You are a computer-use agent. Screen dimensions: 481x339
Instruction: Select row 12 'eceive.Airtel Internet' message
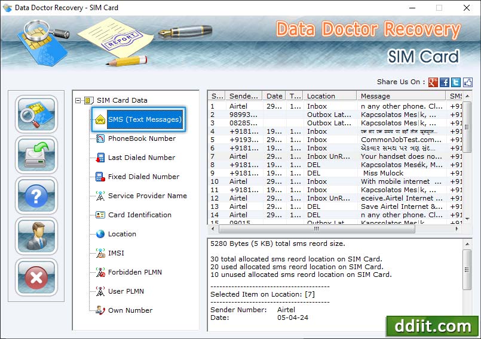[402, 198]
